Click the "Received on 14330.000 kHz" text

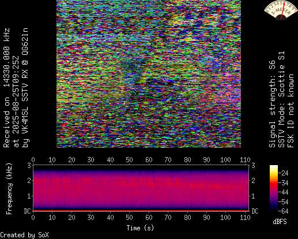point(7,88)
